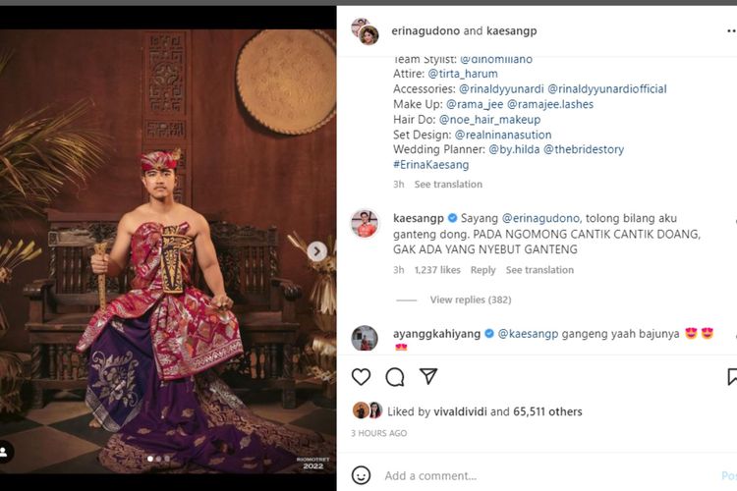Reply to kaesangp's comment
The height and width of the screenshot is (491, 737).
[x=482, y=270]
